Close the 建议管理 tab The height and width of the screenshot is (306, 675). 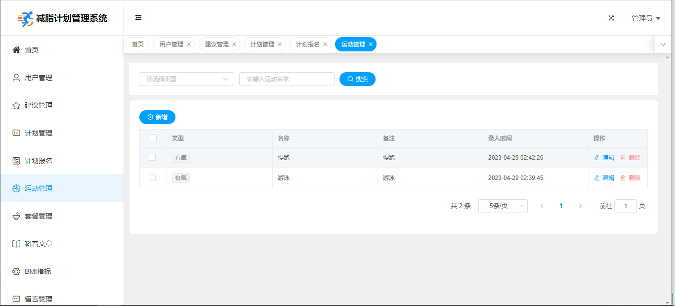pos(234,44)
